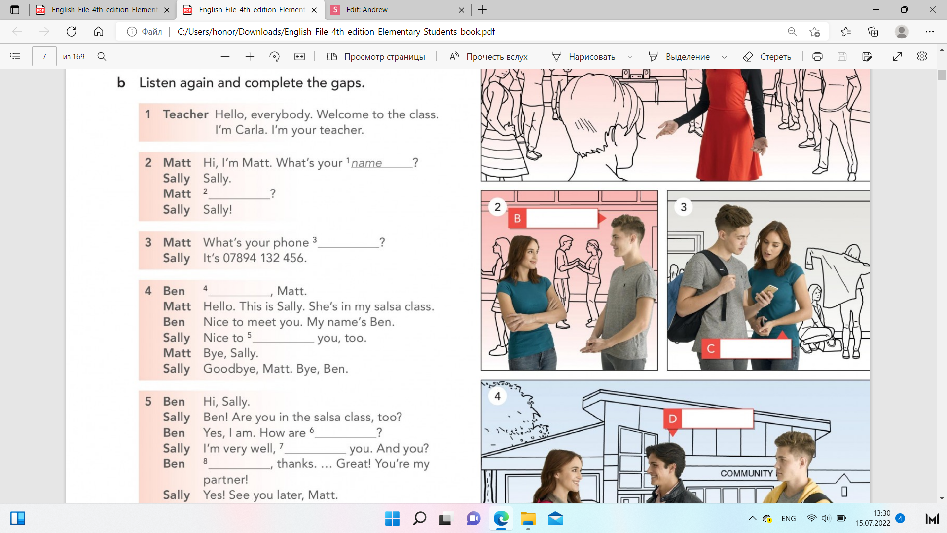Open File Explorer from the taskbar

coord(528,519)
